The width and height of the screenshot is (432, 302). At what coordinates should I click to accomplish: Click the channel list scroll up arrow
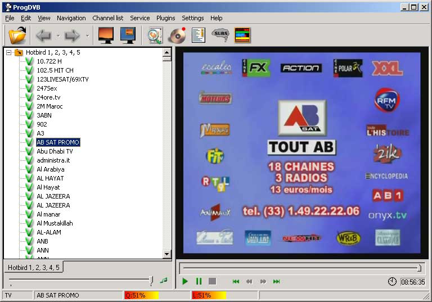coord(166,52)
